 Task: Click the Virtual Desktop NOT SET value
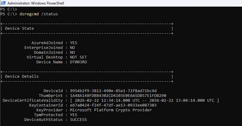click(x=78, y=57)
